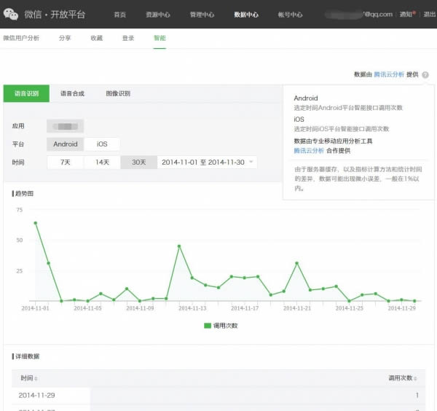The width and height of the screenshot is (437, 411).
Task: Click the 2014-11-01 peak data point
Action: [x=35, y=223]
